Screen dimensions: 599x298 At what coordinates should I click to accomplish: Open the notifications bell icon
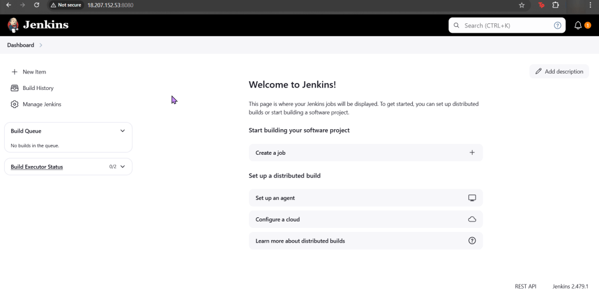pyautogui.click(x=578, y=26)
